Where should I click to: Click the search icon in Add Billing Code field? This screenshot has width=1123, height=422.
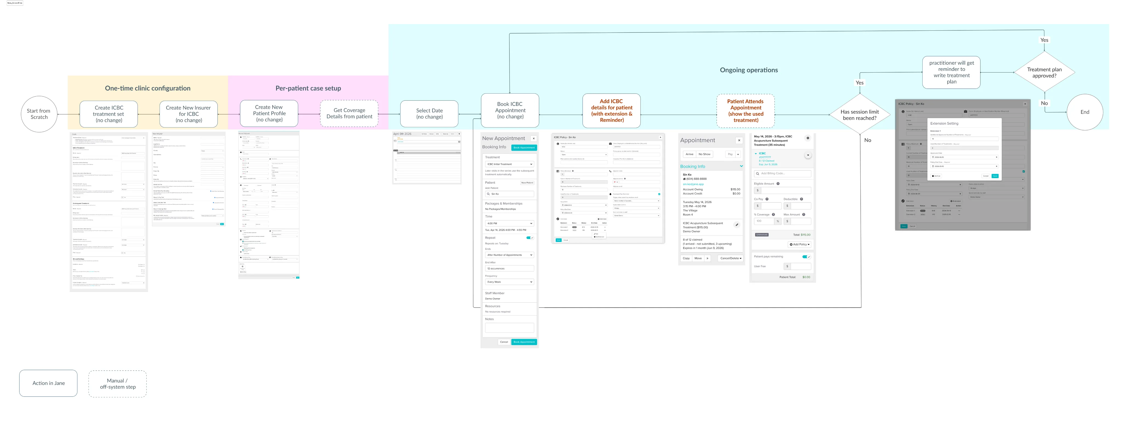tap(758, 174)
